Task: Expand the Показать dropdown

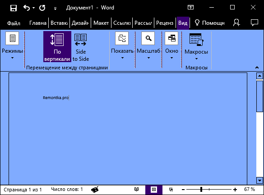Action: click(x=122, y=58)
